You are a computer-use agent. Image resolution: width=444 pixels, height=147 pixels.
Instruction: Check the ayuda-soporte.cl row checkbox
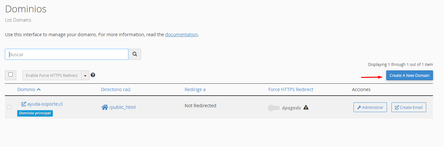[9, 107]
